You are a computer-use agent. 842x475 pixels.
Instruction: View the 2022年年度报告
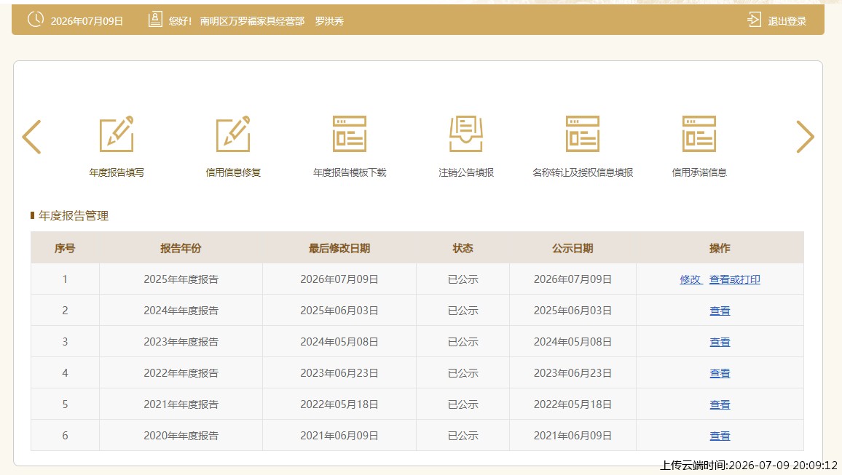pyautogui.click(x=720, y=373)
